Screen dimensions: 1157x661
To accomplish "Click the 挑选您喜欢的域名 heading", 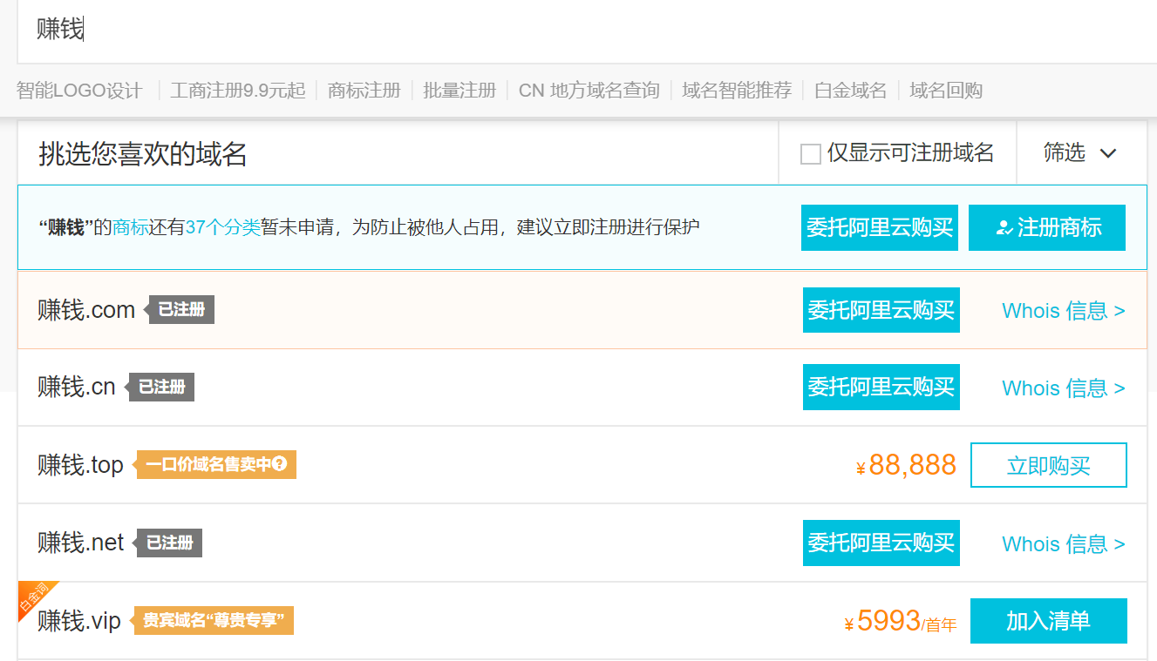I will 143,154.
